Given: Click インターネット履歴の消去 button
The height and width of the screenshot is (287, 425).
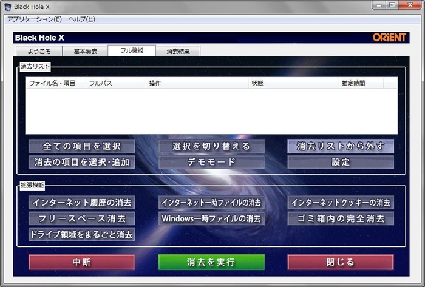Looking at the screenshot, I should point(81,203).
